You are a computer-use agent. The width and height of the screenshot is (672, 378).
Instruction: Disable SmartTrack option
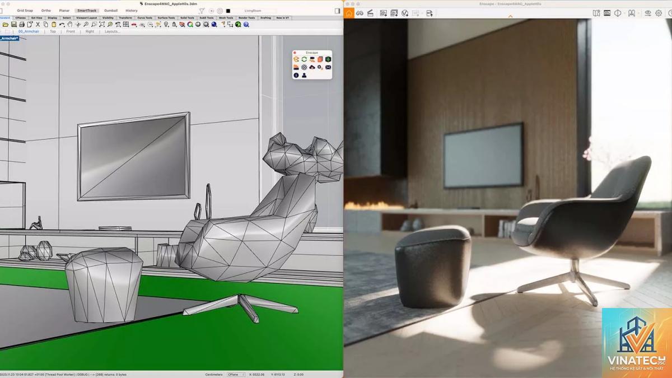pyautogui.click(x=87, y=11)
